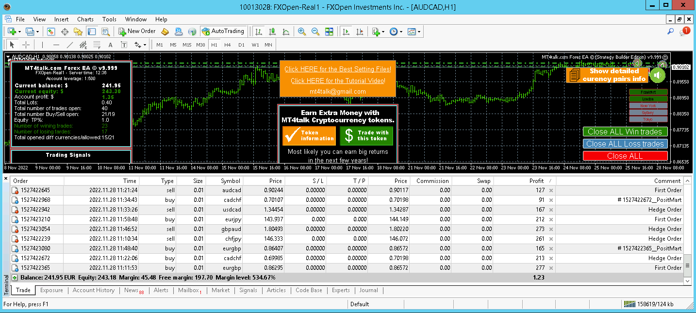Switch to the Account History tab
This screenshot has height=313, width=696.
click(x=94, y=290)
